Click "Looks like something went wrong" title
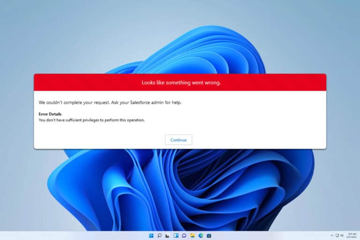 point(181,82)
